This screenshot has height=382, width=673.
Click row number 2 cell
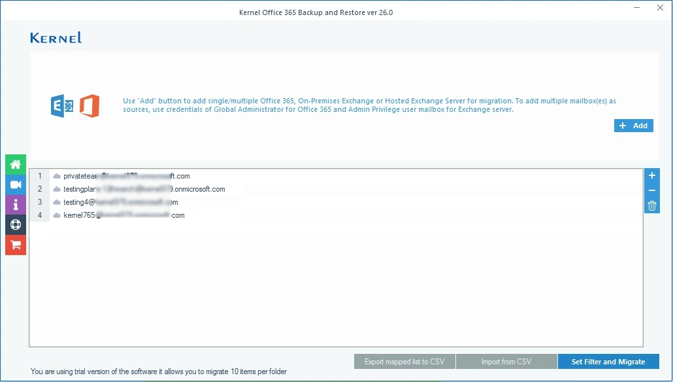pos(39,189)
